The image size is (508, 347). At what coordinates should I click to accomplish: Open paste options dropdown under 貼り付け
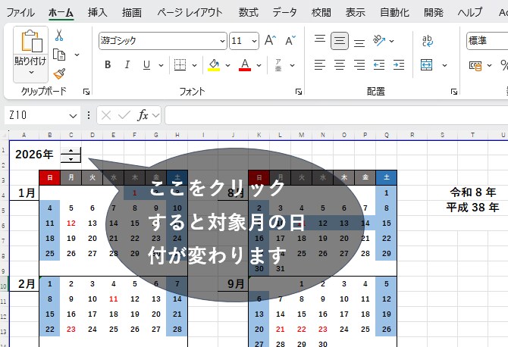(x=31, y=73)
